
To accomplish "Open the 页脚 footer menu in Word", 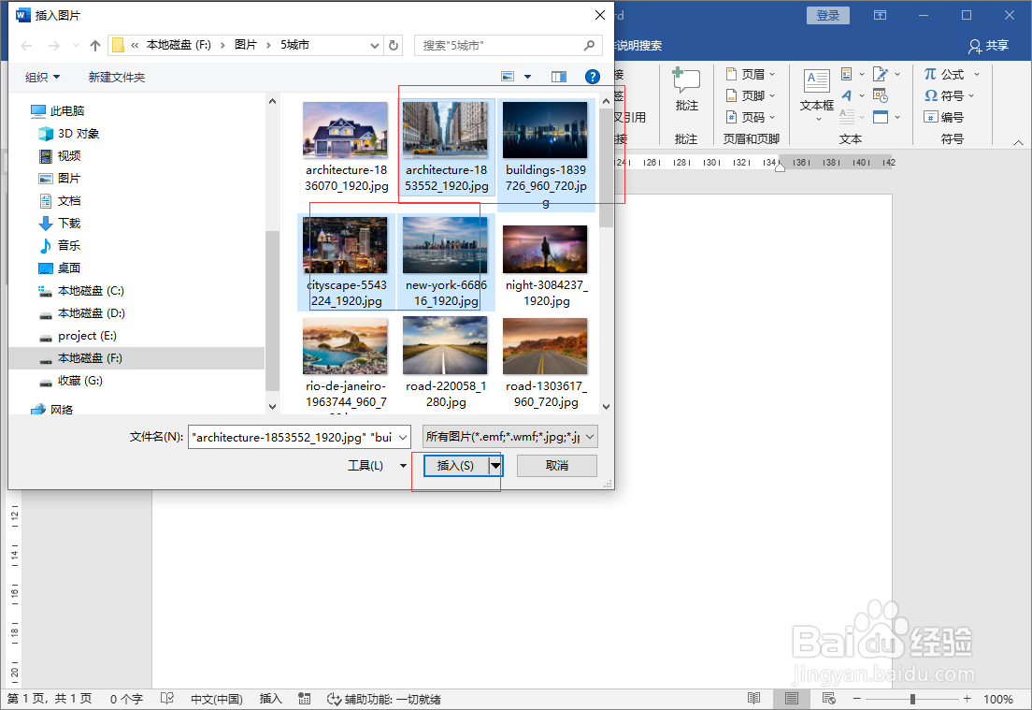I will (751, 96).
